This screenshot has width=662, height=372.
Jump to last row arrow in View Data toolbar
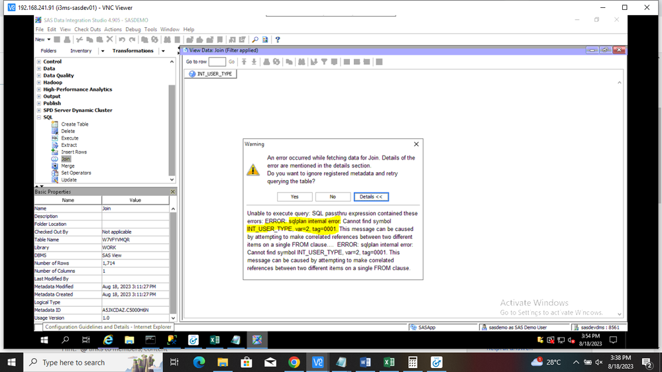[254, 62]
